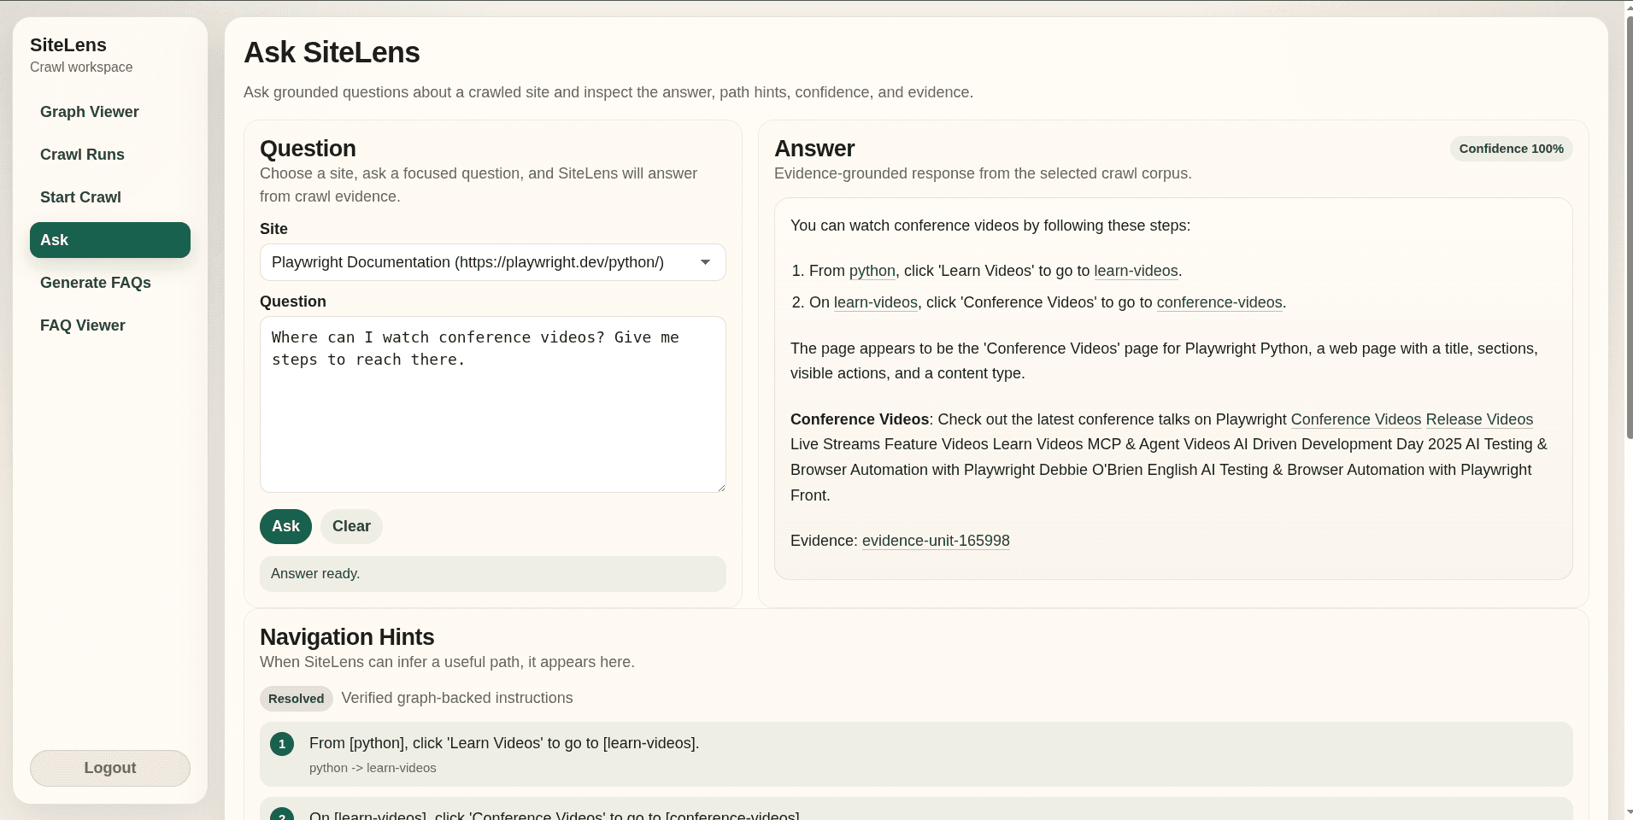This screenshot has height=820, width=1633.
Task: Click the Ask SiteLens page heading
Action: point(332,53)
